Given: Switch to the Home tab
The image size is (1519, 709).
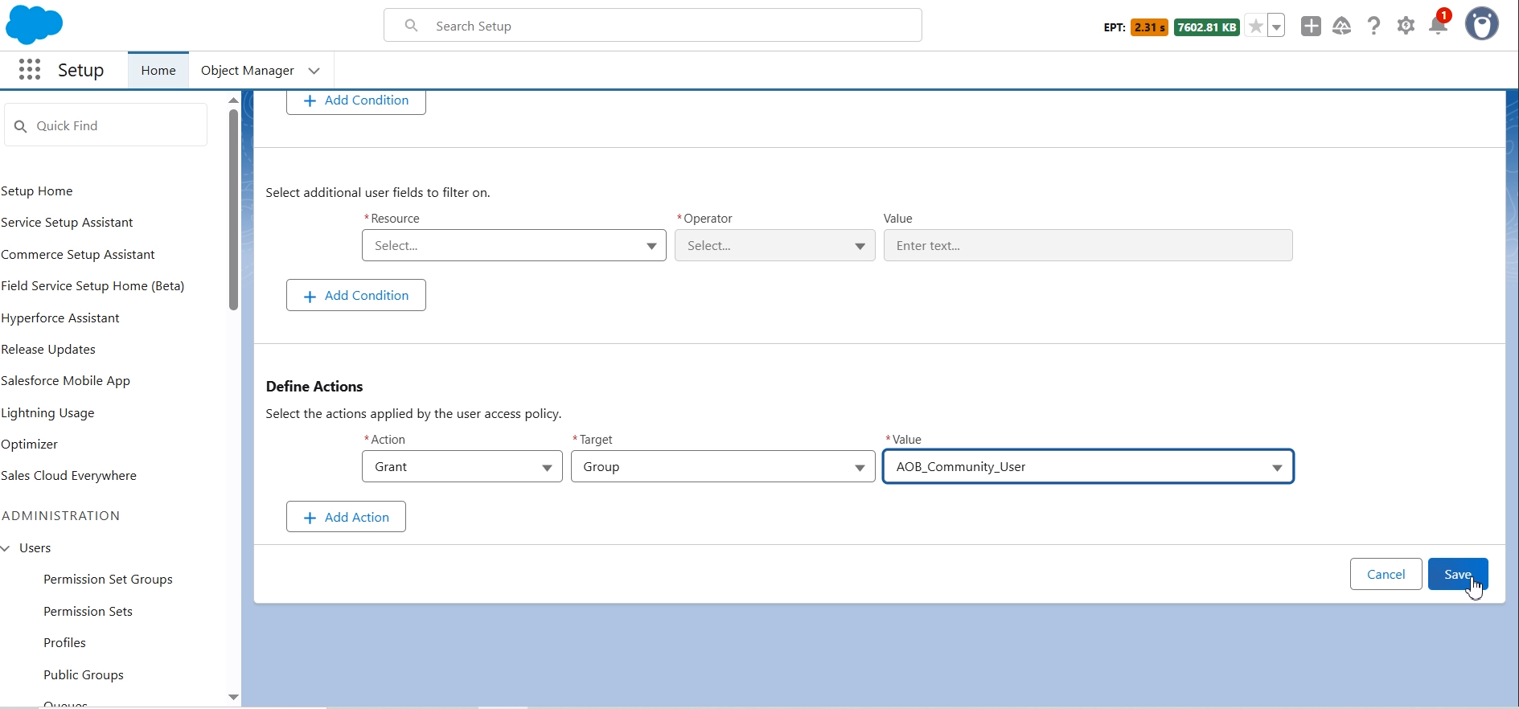Looking at the screenshot, I should click(x=158, y=71).
